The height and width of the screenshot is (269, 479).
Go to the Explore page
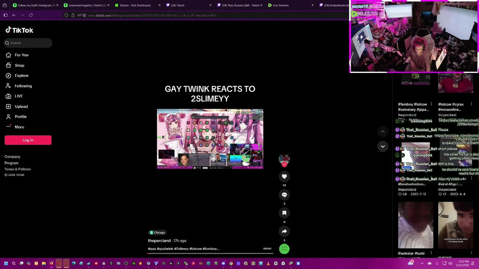[x=17, y=75]
